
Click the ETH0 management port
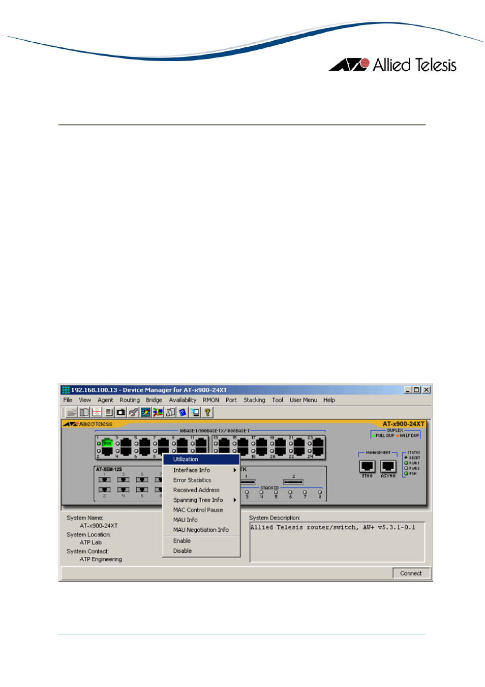click(367, 466)
